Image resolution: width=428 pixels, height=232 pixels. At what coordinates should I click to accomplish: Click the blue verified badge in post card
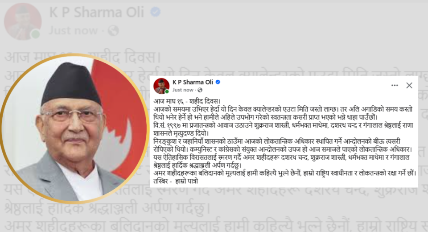point(218,82)
